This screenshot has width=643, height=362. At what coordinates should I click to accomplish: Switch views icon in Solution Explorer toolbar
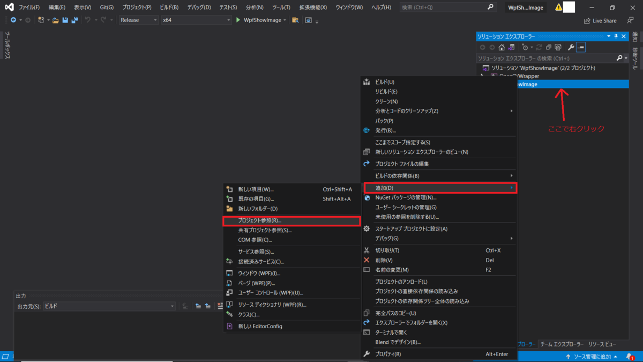pyautogui.click(x=511, y=47)
